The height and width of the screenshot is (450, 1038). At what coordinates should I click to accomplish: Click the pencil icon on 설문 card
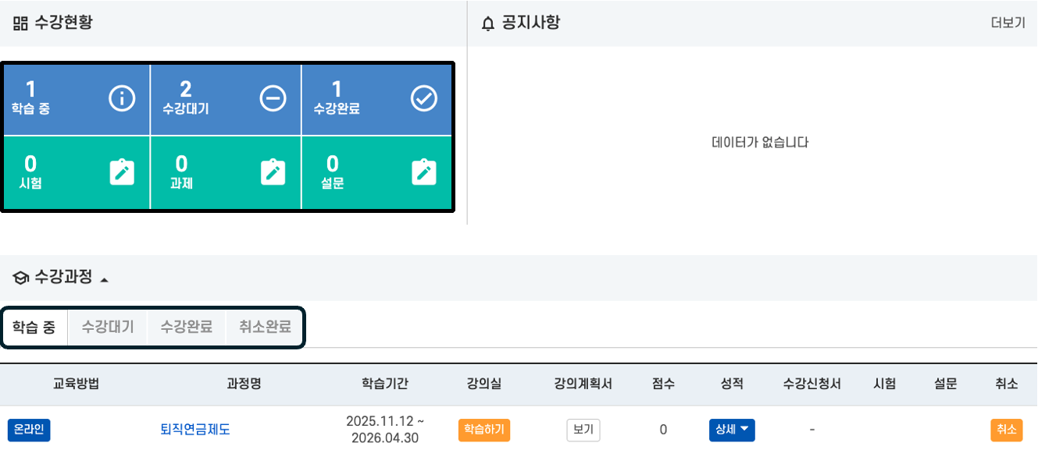pyautogui.click(x=423, y=172)
